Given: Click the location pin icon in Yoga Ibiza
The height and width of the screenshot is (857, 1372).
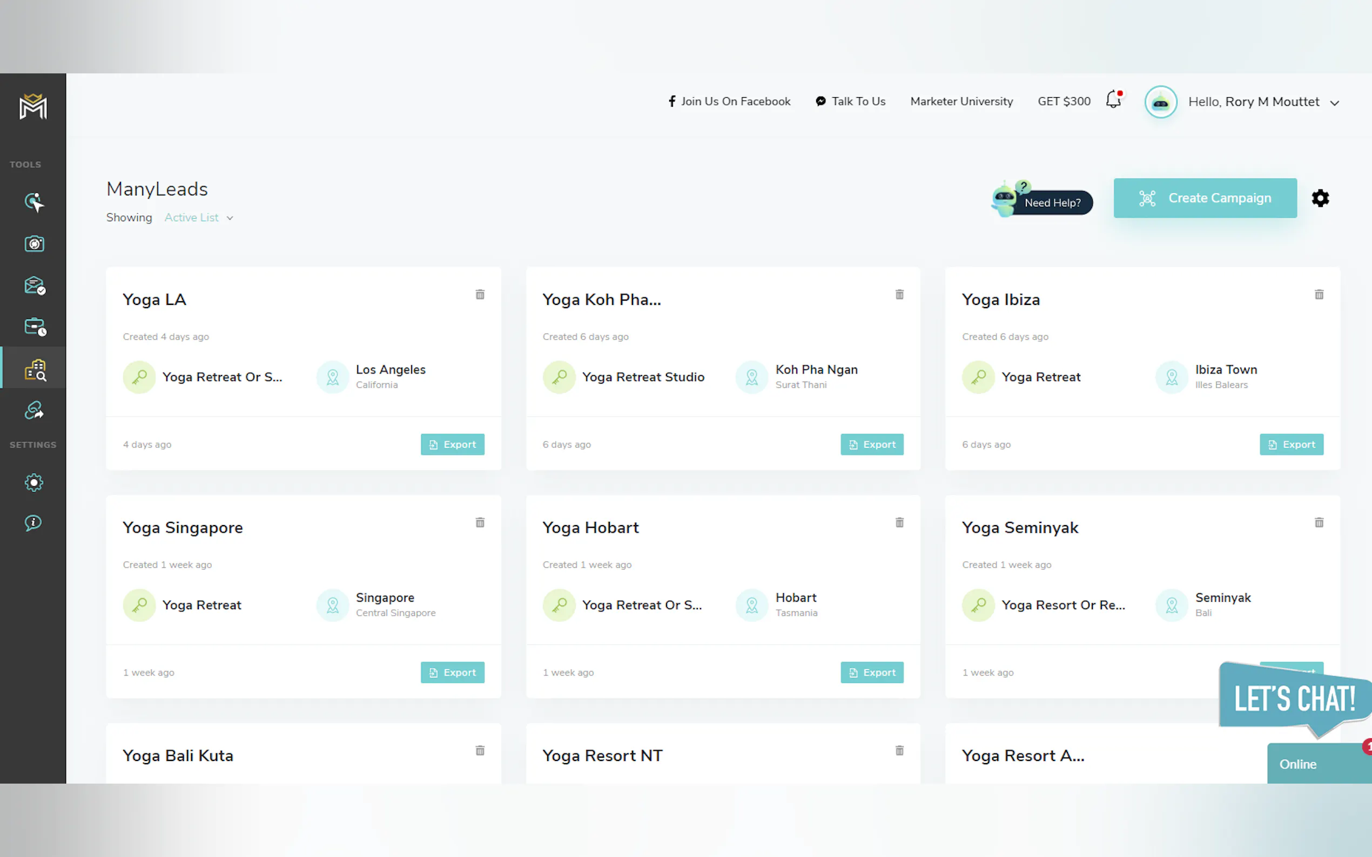Looking at the screenshot, I should click(x=1172, y=377).
